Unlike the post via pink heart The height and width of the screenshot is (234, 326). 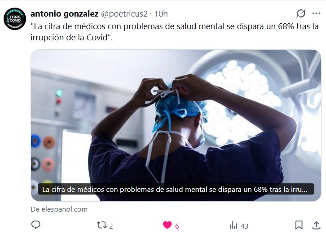coord(167,225)
